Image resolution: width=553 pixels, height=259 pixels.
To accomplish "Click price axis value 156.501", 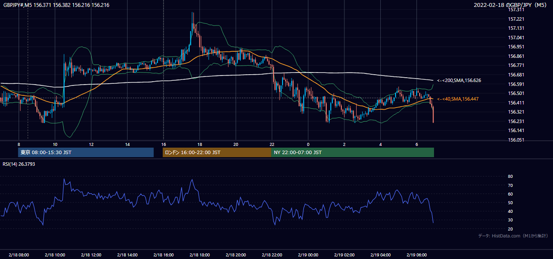I will point(516,93).
